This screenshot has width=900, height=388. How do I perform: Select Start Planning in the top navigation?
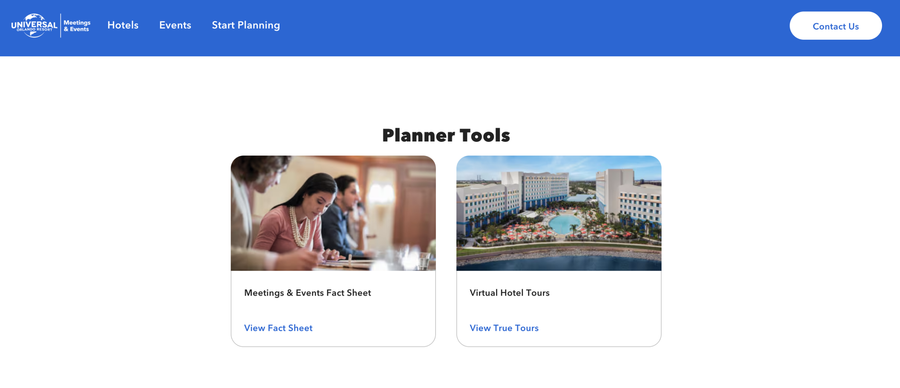click(246, 25)
